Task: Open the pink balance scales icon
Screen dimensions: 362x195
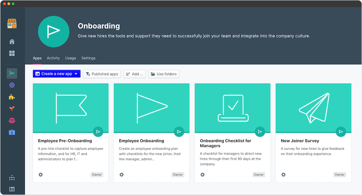Action: (x=12, y=121)
